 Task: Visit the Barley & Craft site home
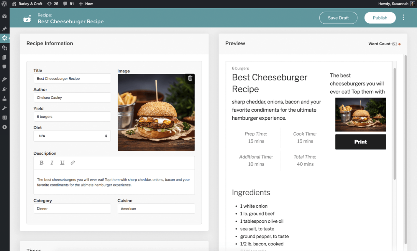27,4
